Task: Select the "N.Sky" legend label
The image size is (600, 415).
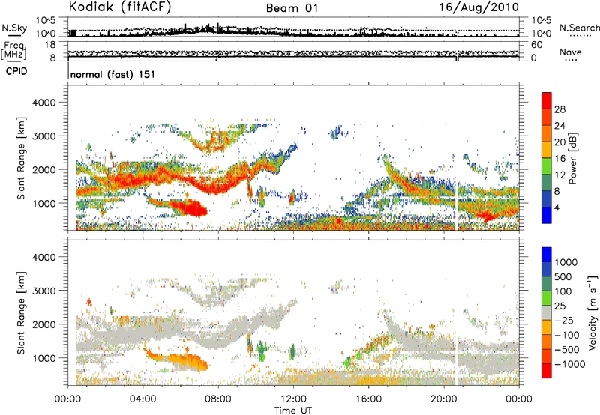Action: click(14, 28)
